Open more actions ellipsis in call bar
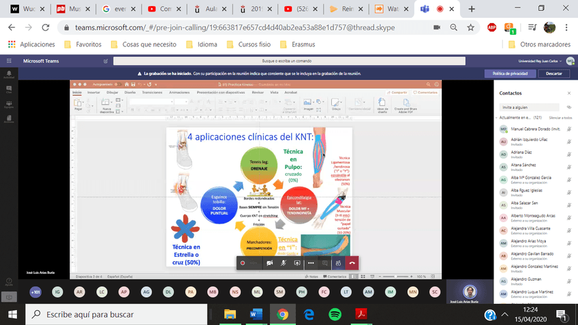The width and height of the screenshot is (578, 325). [x=311, y=263]
